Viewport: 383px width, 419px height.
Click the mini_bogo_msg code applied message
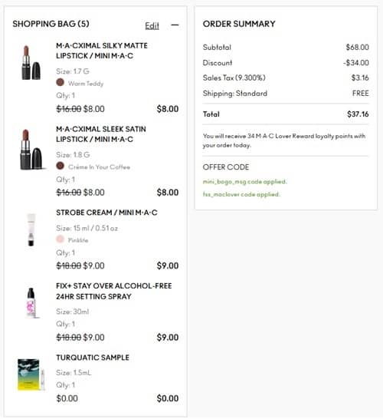click(x=244, y=182)
